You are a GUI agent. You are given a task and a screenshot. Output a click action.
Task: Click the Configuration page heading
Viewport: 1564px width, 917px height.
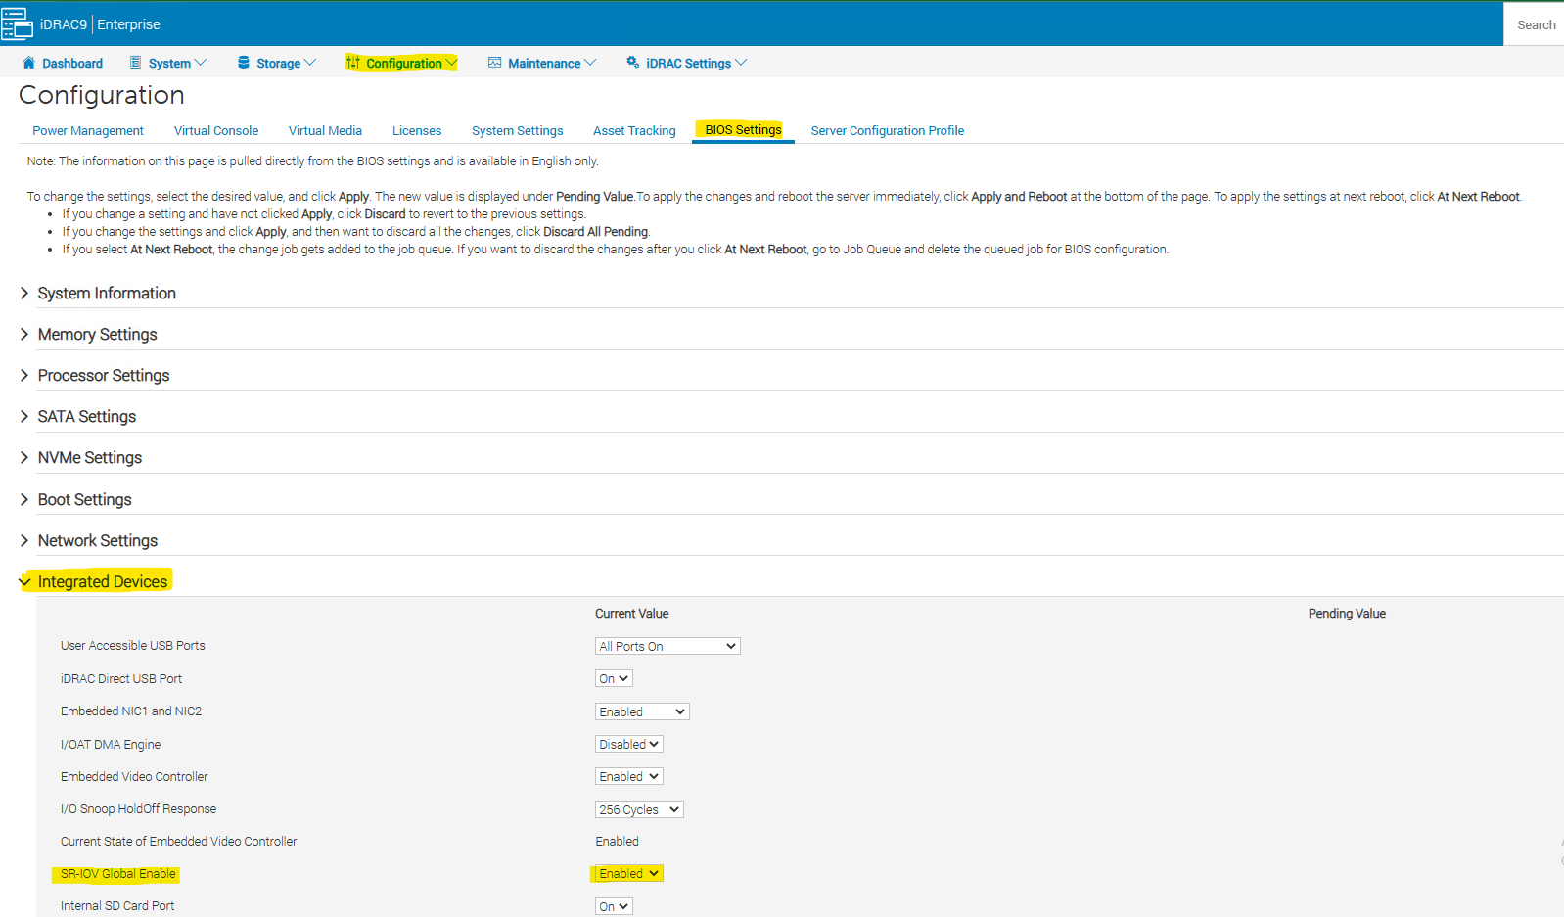pyautogui.click(x=102, y=95)
